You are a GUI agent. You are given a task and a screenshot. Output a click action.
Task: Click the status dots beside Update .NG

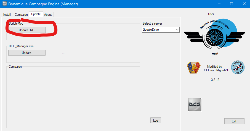(63, 31)
